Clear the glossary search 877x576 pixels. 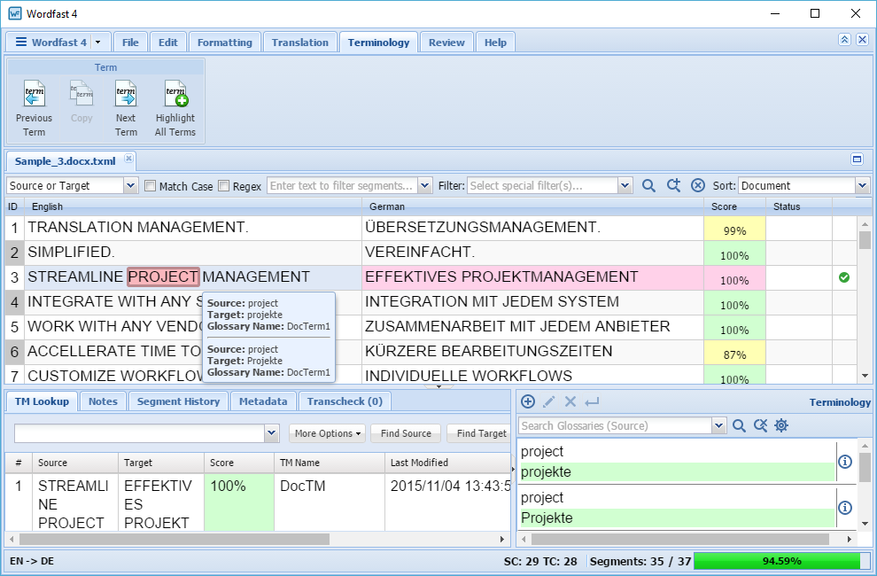(x=760, y=426)
